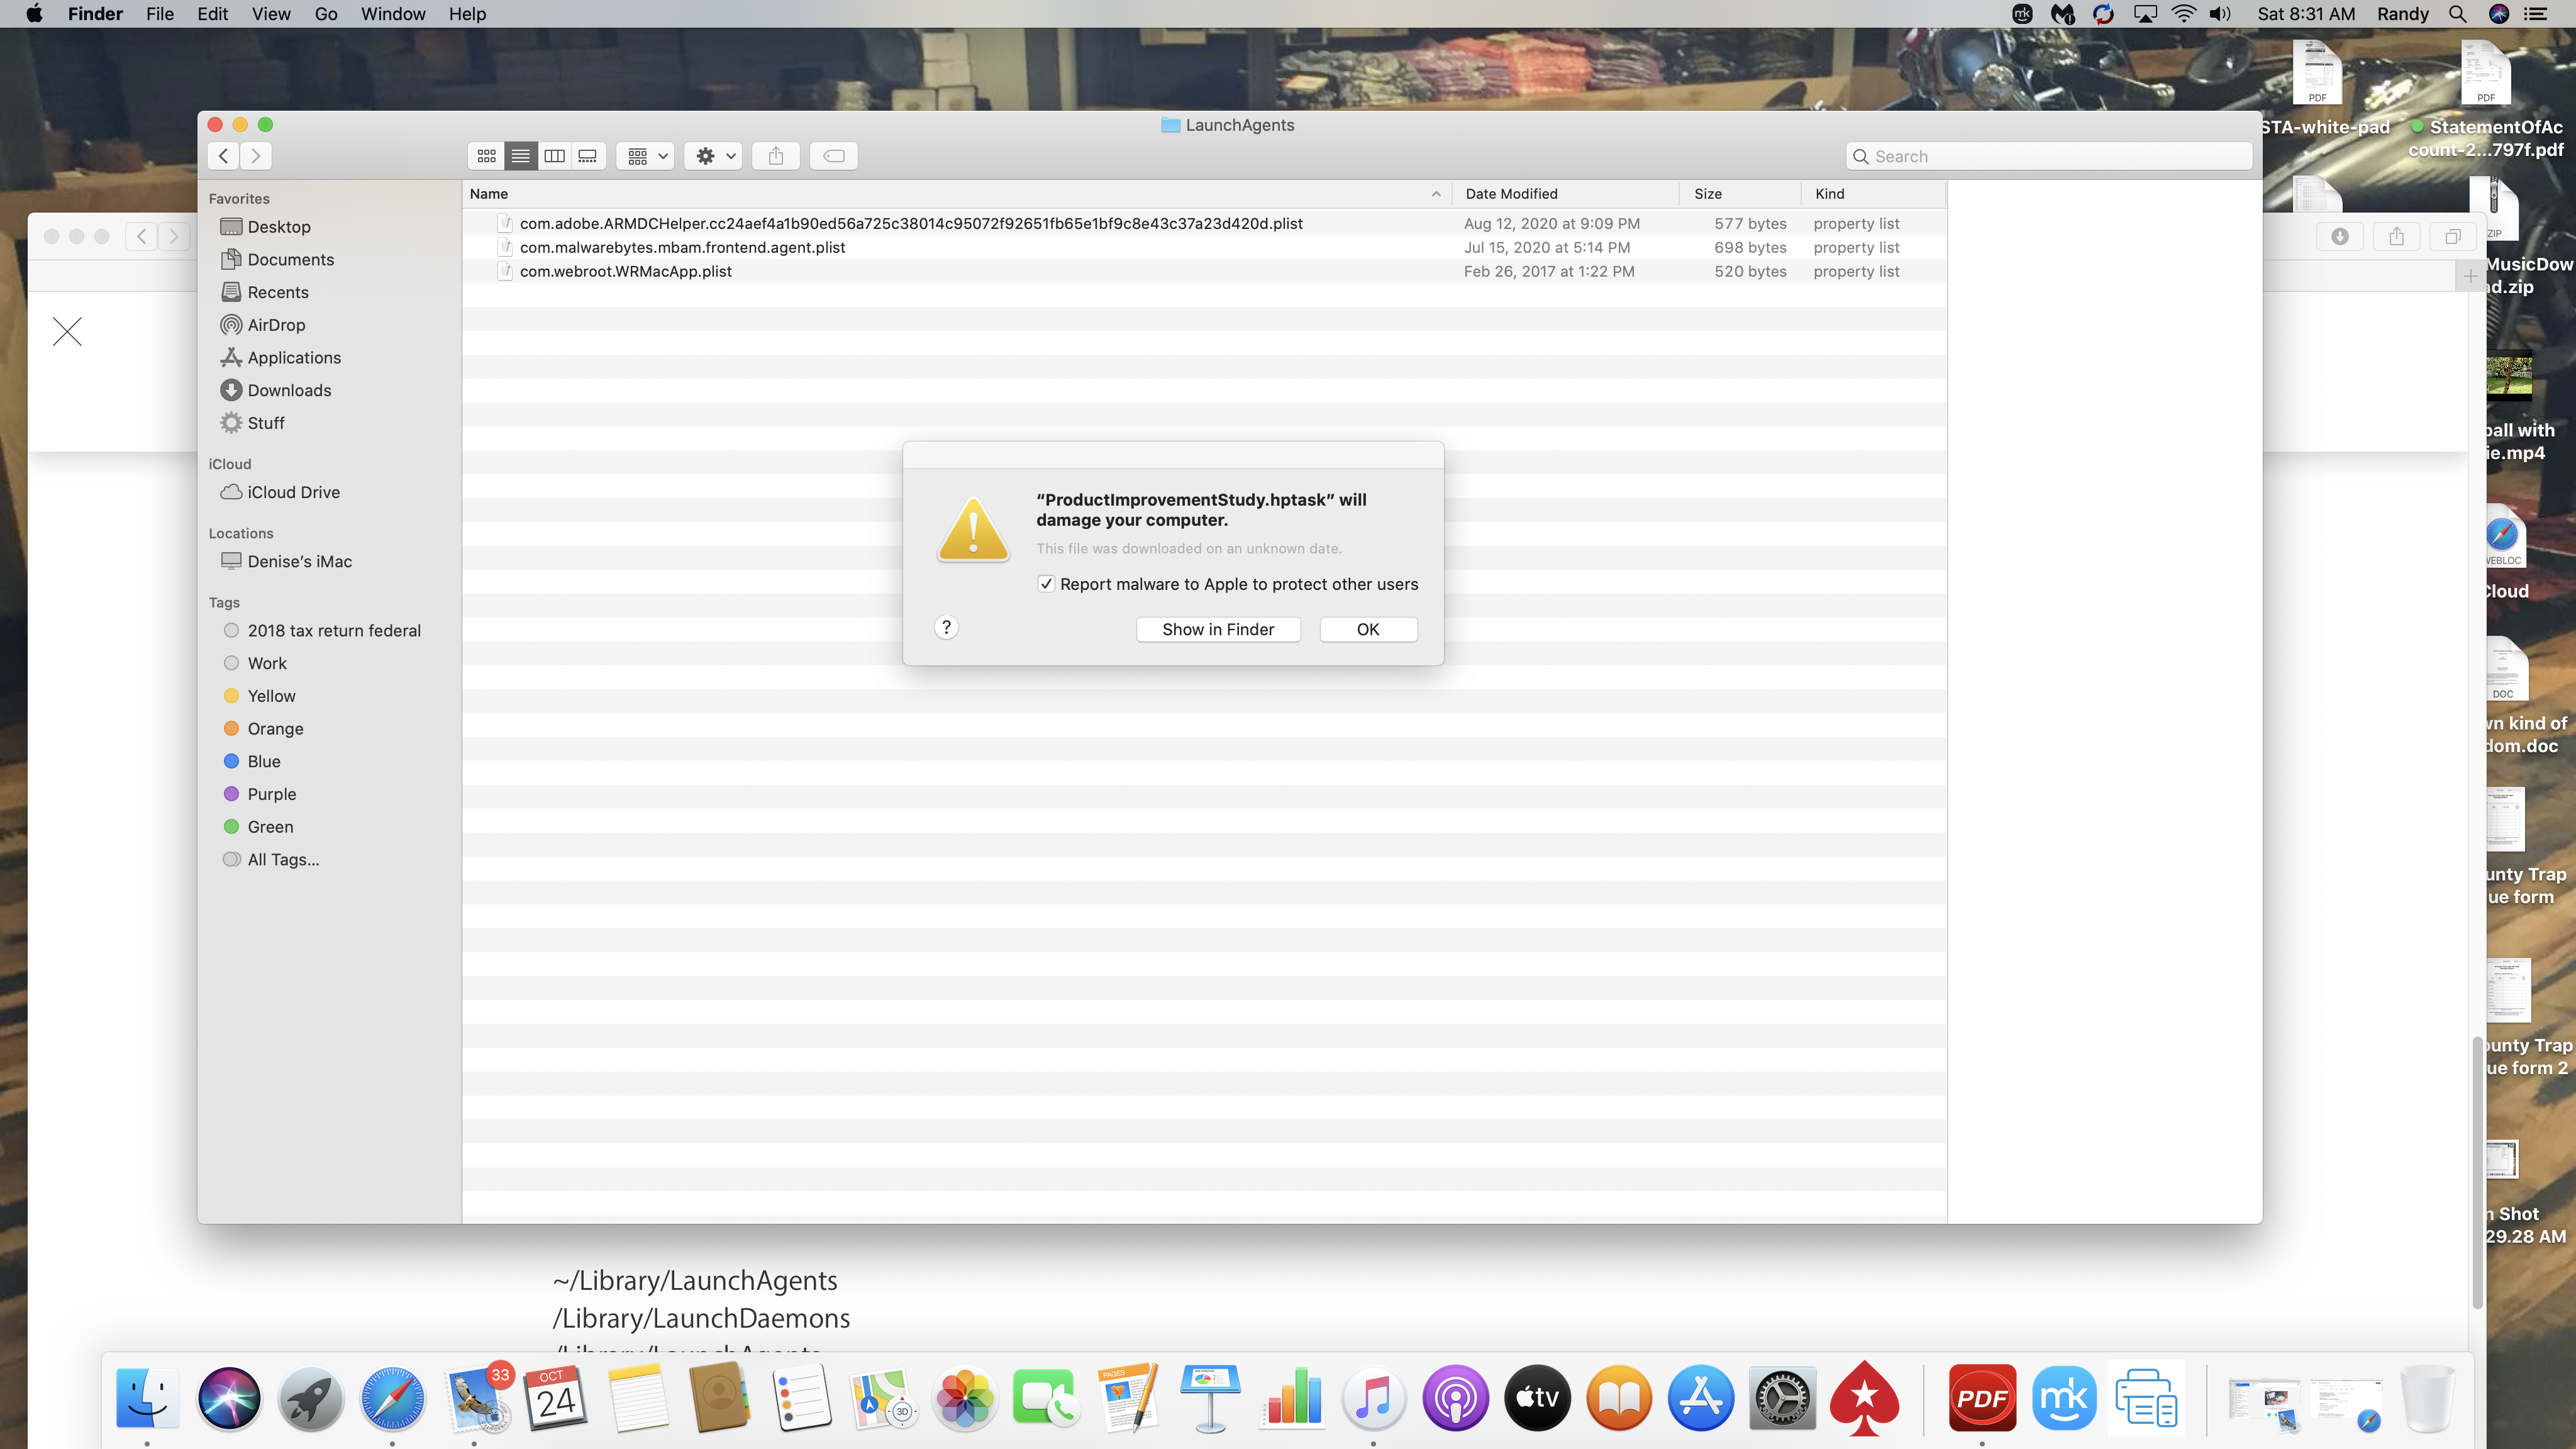2576x1449 pixels.
Task: Open the Action gear dropdown menu
Action: click(714, 156)
